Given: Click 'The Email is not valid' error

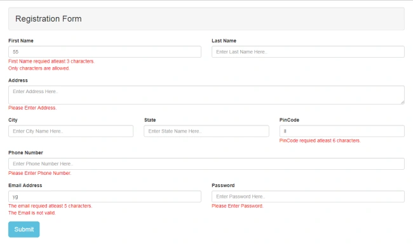Looking at the screenshot, I should (32, 213).
